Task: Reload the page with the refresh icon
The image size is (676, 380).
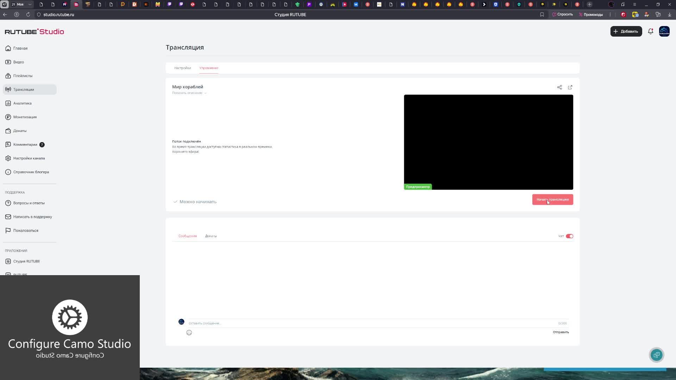Action: click(28, 14)
